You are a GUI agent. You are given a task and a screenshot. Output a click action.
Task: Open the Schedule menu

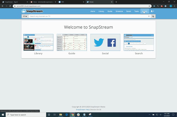click(x=119, y=11)
